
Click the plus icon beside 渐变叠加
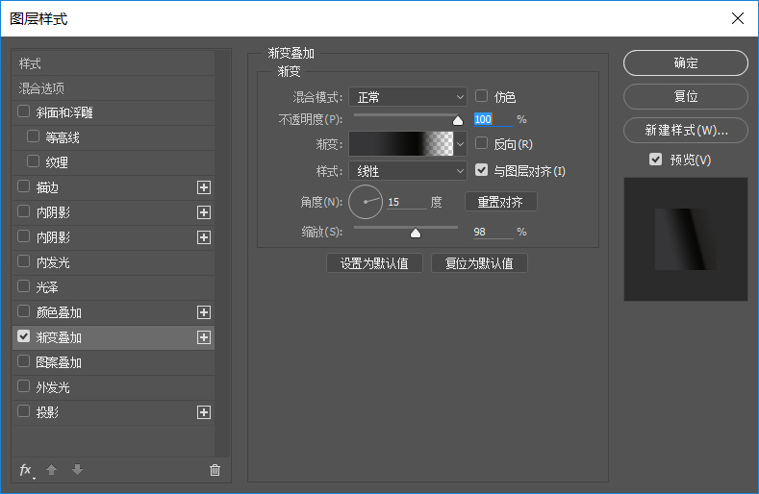coord(204,337)
